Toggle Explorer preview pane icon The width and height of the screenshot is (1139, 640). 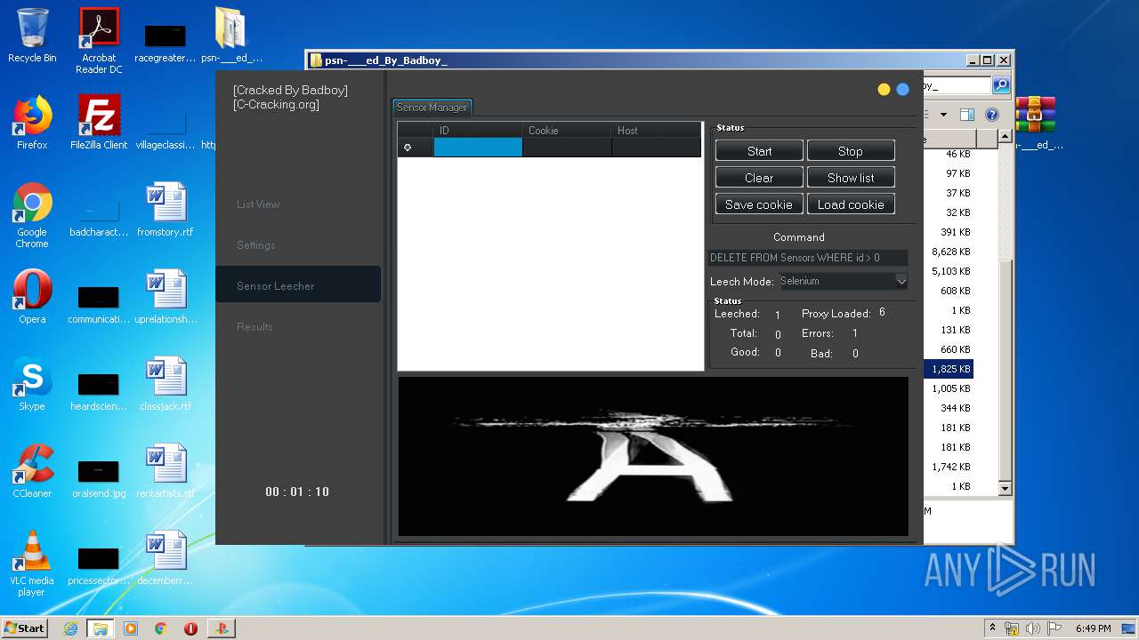[x=967, y=115]
